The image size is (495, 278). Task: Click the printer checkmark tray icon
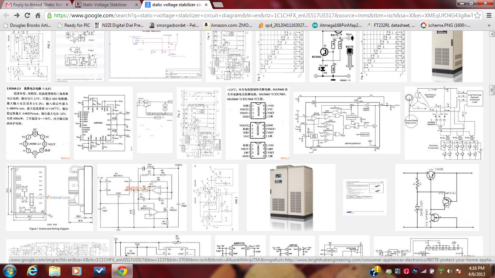(x=389, y=271)
